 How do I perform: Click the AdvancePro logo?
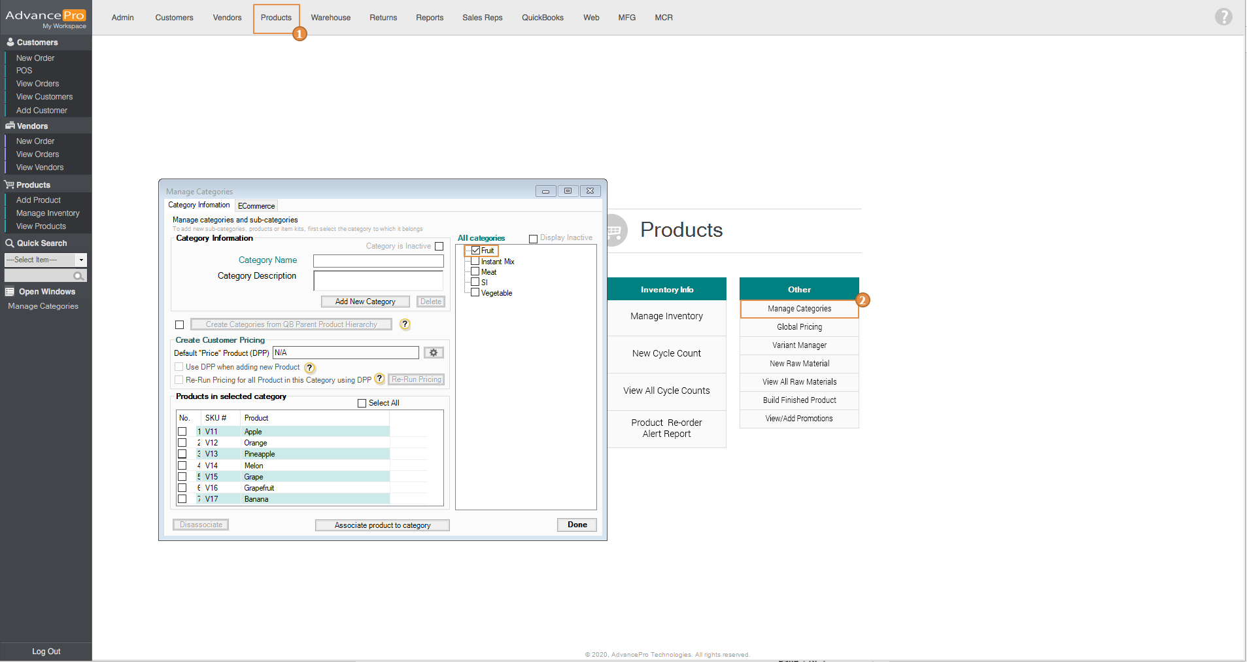coord(46,16)
